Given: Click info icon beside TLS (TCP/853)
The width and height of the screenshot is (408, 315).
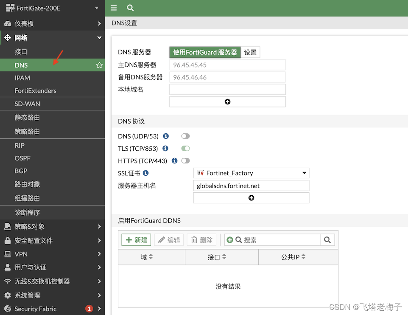Looking at the screenshot, I should click(x=165, y=148).
